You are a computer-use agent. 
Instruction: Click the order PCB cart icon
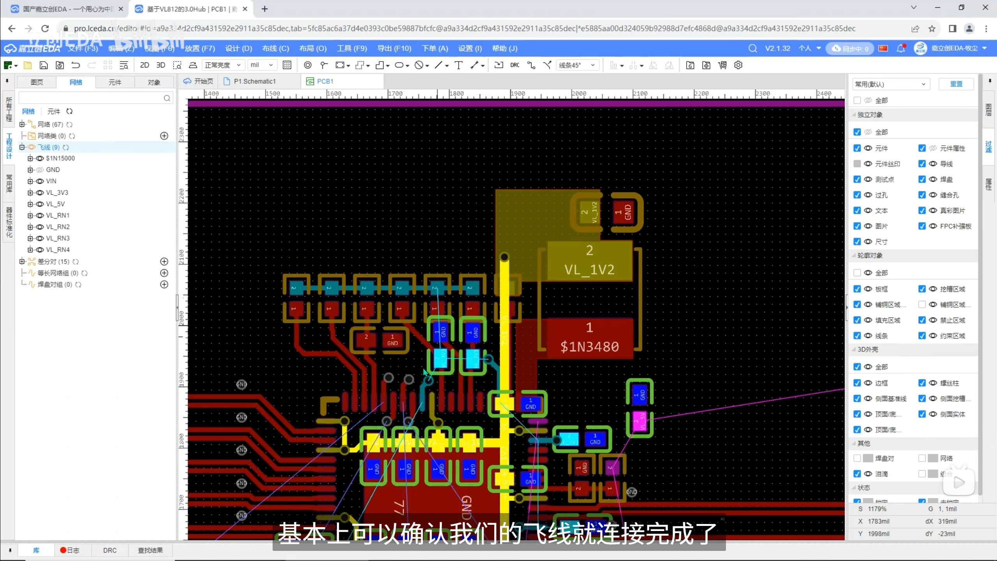(x=722, y=65)
